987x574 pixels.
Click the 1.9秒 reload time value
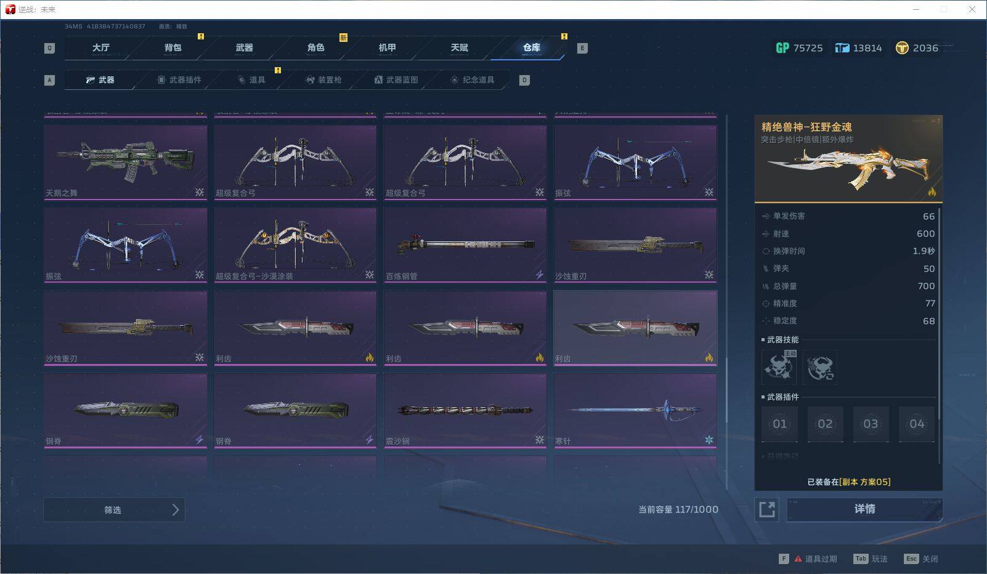[924, 251]
